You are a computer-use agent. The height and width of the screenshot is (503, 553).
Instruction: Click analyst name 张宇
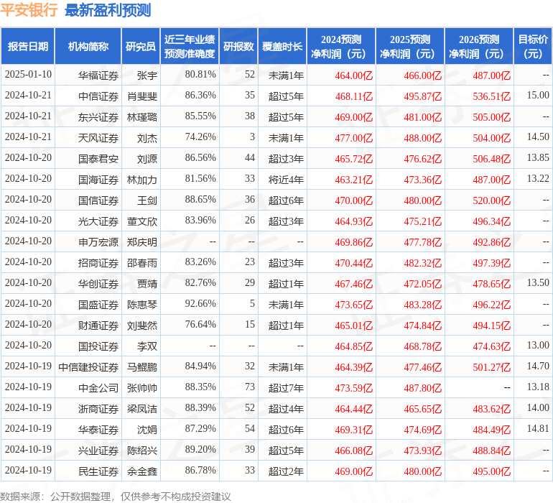(x=147, y=75)
